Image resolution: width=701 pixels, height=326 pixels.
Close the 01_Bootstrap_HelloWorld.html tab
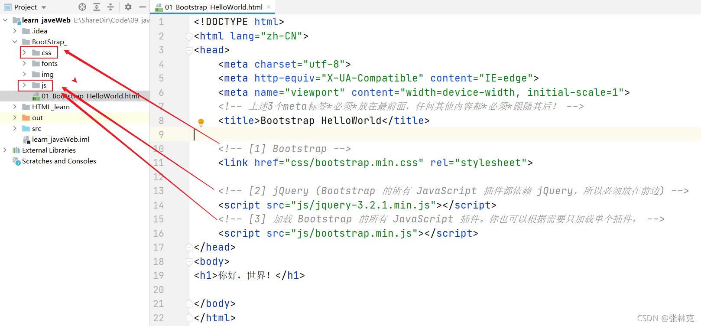pos(269,7)
